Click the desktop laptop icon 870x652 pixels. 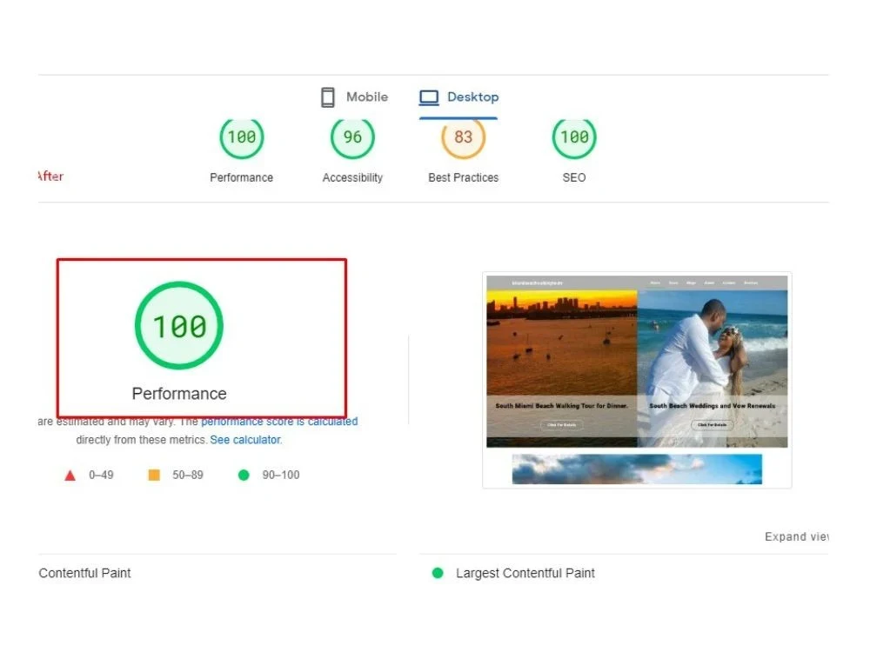click(x=429, y=97)
